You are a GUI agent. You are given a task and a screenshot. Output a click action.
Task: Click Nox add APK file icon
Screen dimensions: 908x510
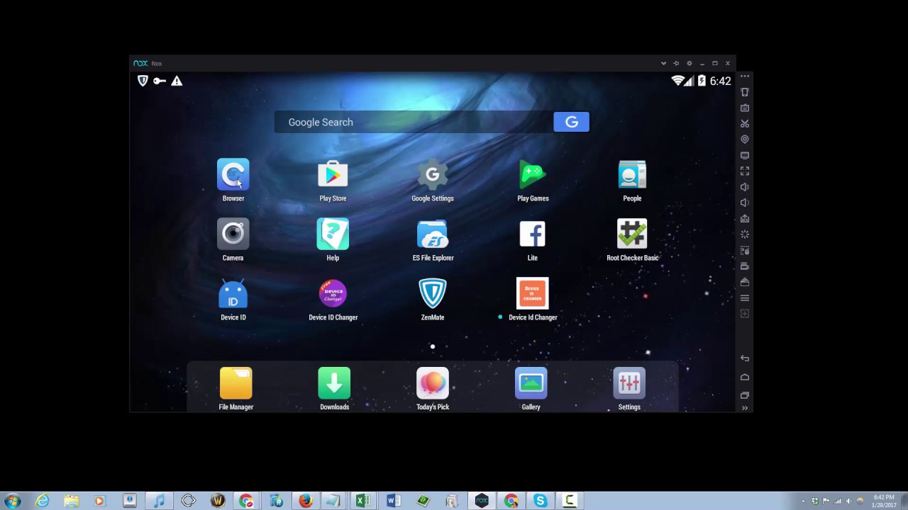point(745,218)
